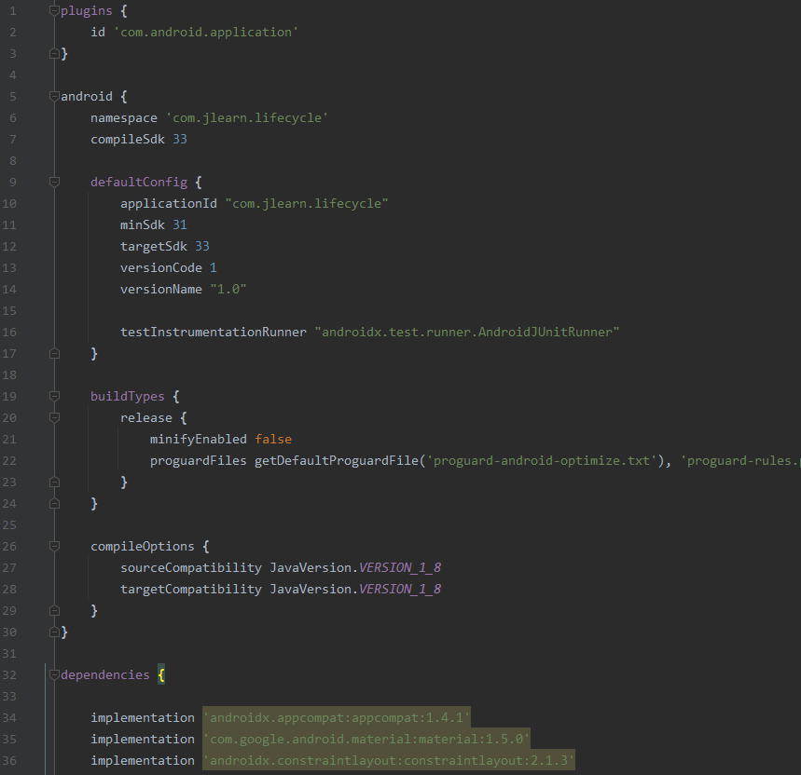Screen dimensions: 801x775
Task: Collapse the release block fold marker
Action: click(x=54, y=418)
